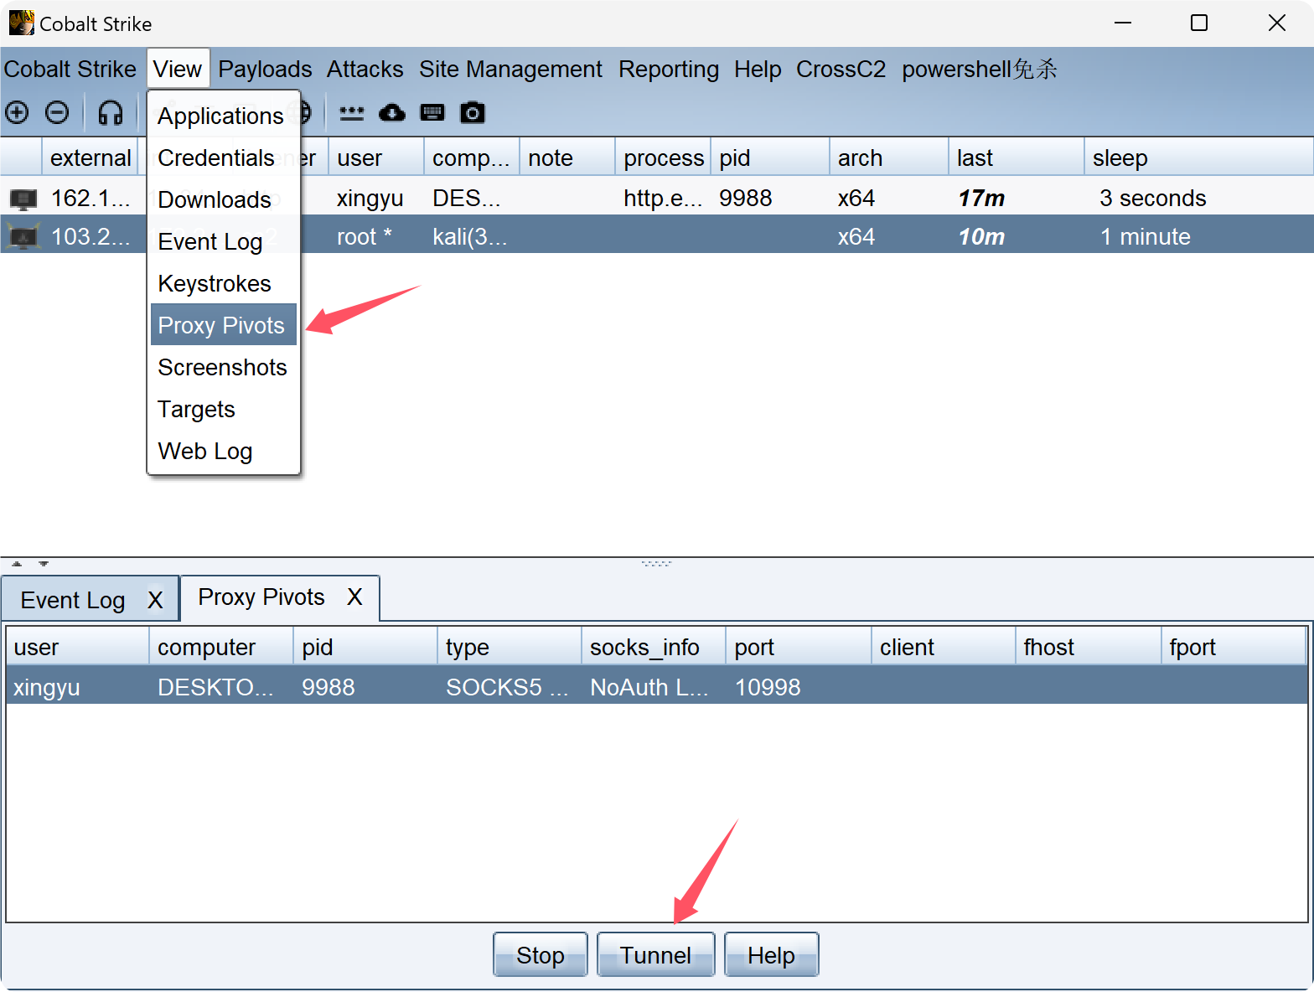
Task: Click the '3 seconds' sleep value
Action: (1153, 199)
